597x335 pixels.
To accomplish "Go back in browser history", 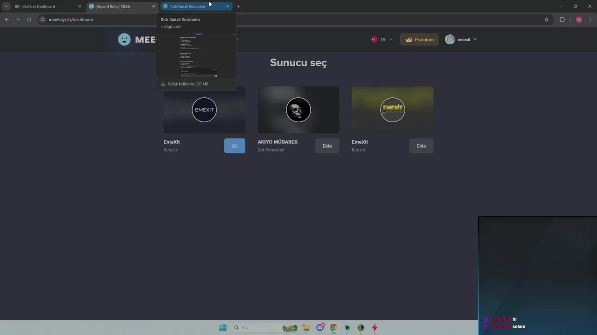I will (7, 20).
